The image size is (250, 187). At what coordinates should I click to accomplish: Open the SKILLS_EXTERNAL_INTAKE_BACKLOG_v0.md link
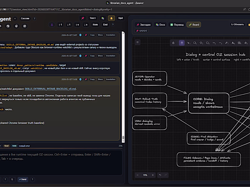[x=50, y=89]
